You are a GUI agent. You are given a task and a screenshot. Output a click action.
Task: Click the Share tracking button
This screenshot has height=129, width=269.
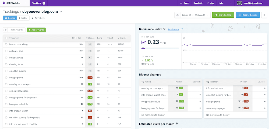tap(223, 15)
